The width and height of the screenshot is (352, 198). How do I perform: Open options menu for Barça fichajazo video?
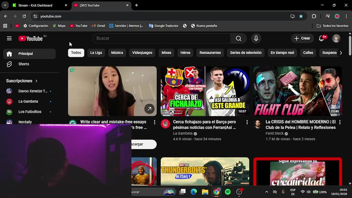[247, 122]
